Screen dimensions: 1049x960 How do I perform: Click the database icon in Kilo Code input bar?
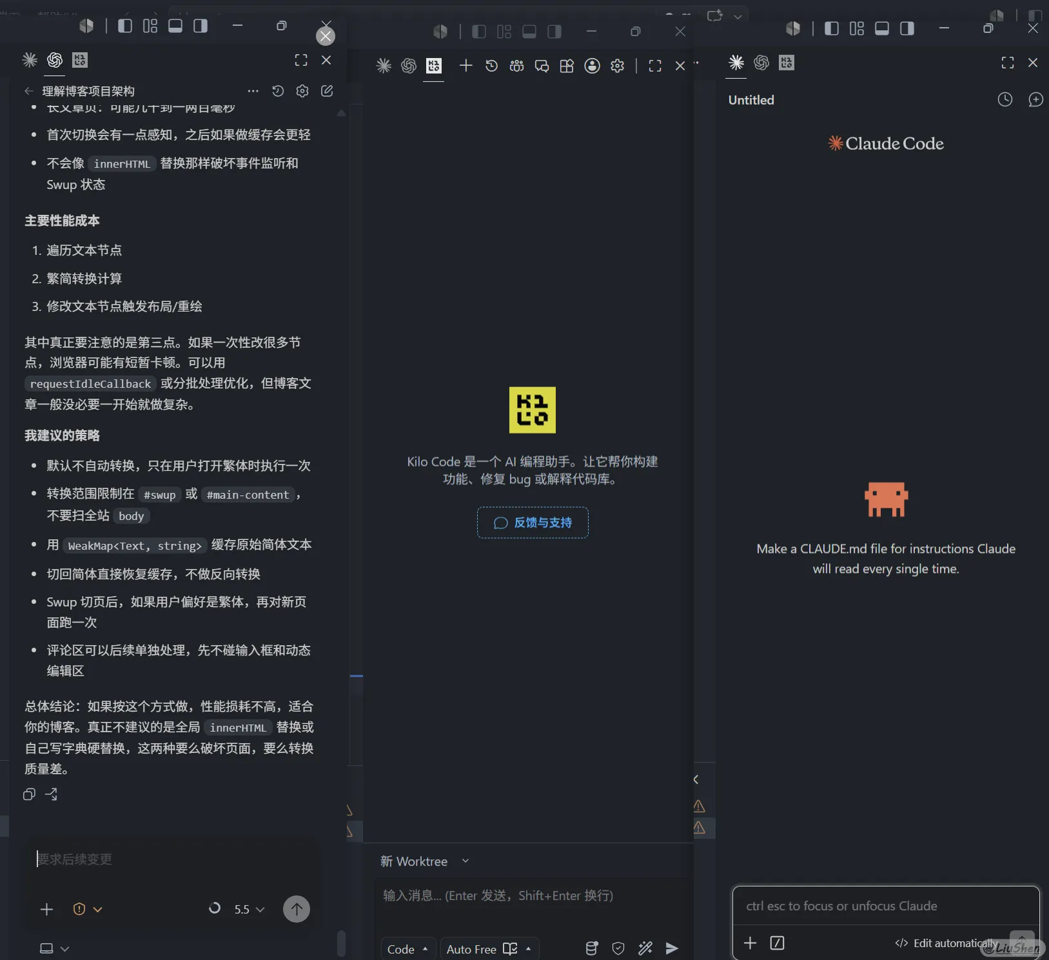tap(591, 948)
